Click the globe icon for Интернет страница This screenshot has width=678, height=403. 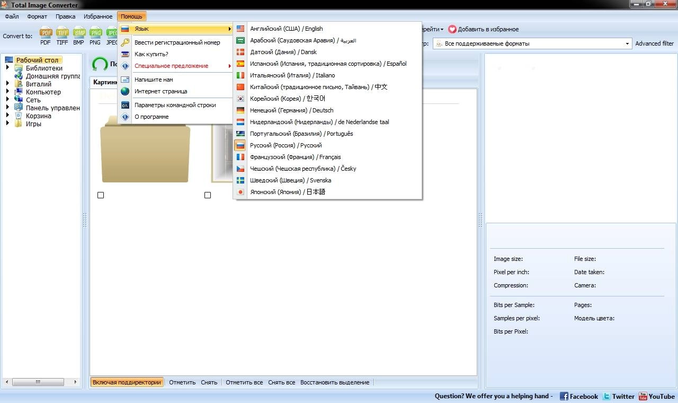click(x=125, y=91)
